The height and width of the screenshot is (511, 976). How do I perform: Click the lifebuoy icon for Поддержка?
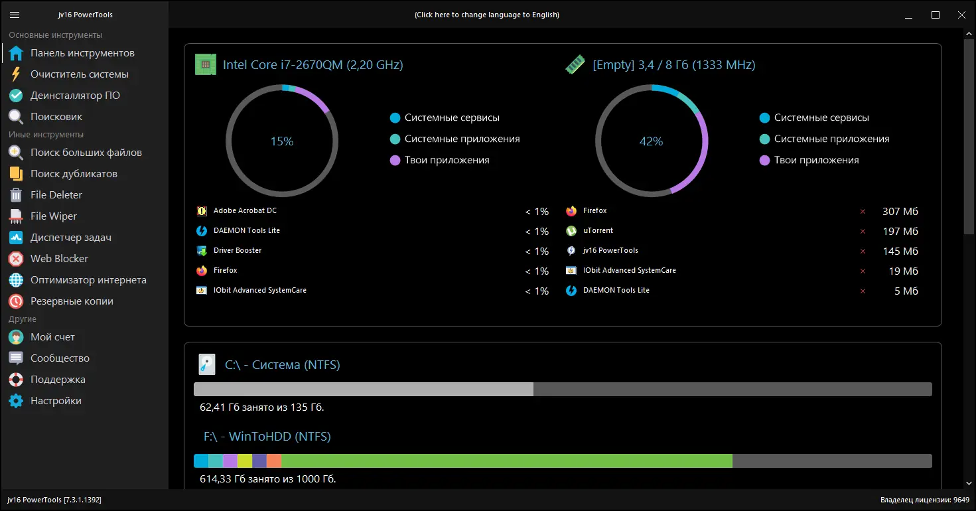(x=16, y=380)
